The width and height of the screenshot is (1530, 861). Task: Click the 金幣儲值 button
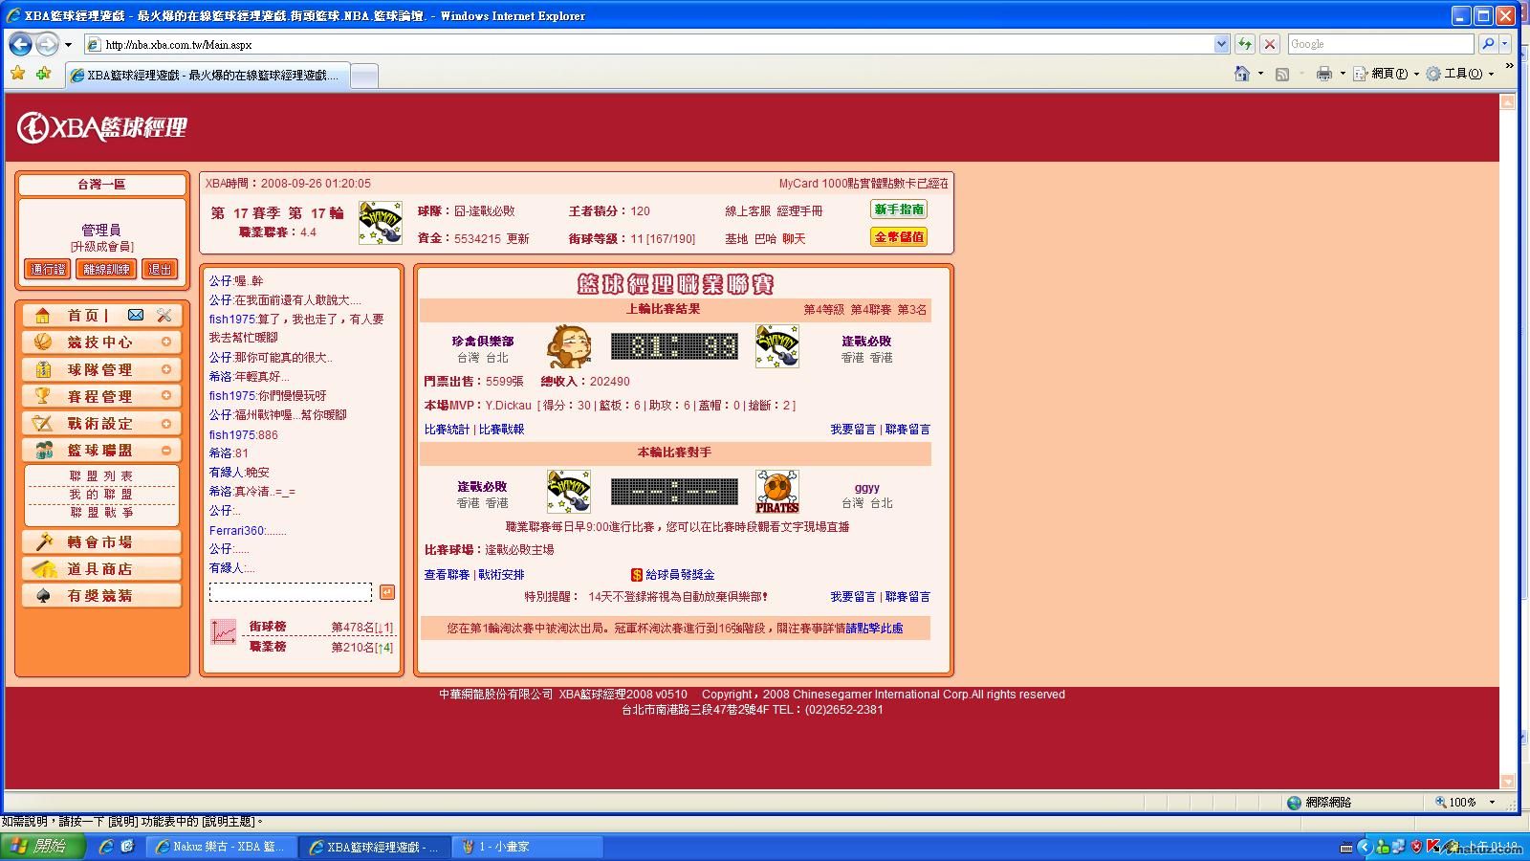[899, 237]
